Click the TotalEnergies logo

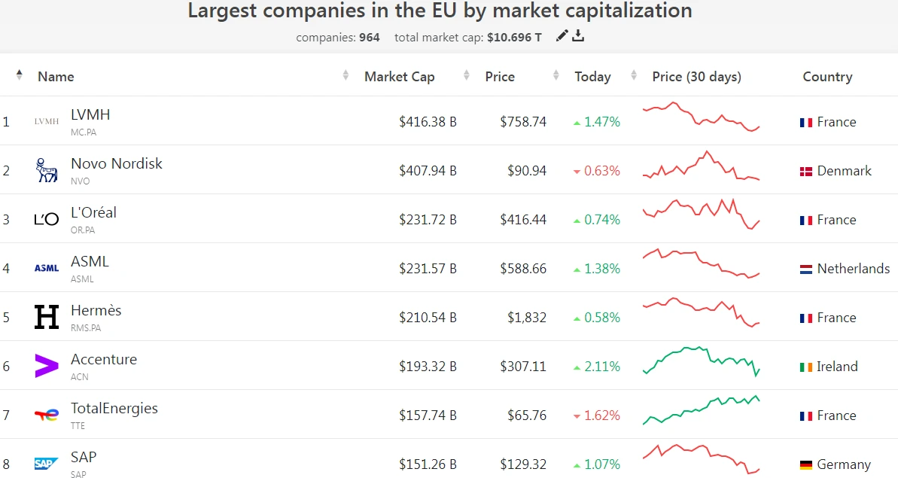(x=47, y=415)
